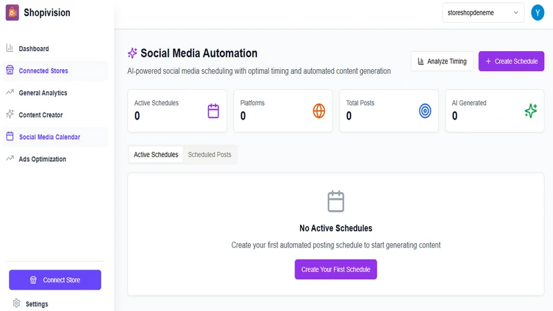The image size is (553, 311).
Task: Click the No Active Schedules message
Action: point(336,228)
